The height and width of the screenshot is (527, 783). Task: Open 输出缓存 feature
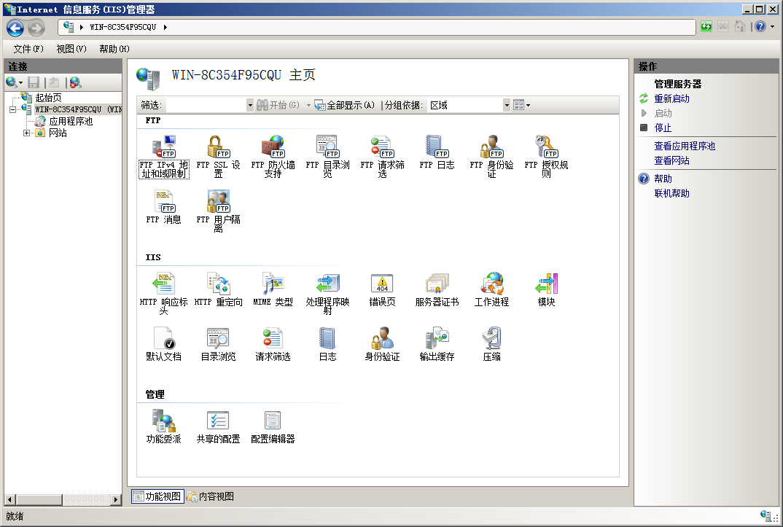point(437,344)
